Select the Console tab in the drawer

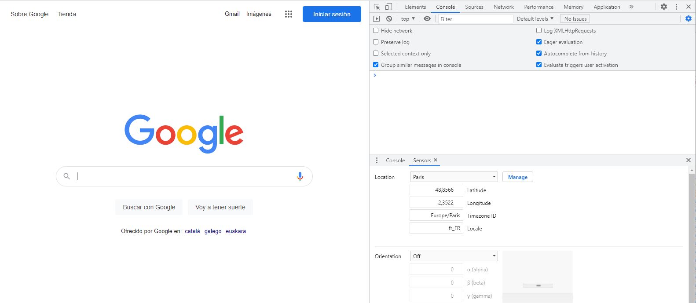(395, 160)
